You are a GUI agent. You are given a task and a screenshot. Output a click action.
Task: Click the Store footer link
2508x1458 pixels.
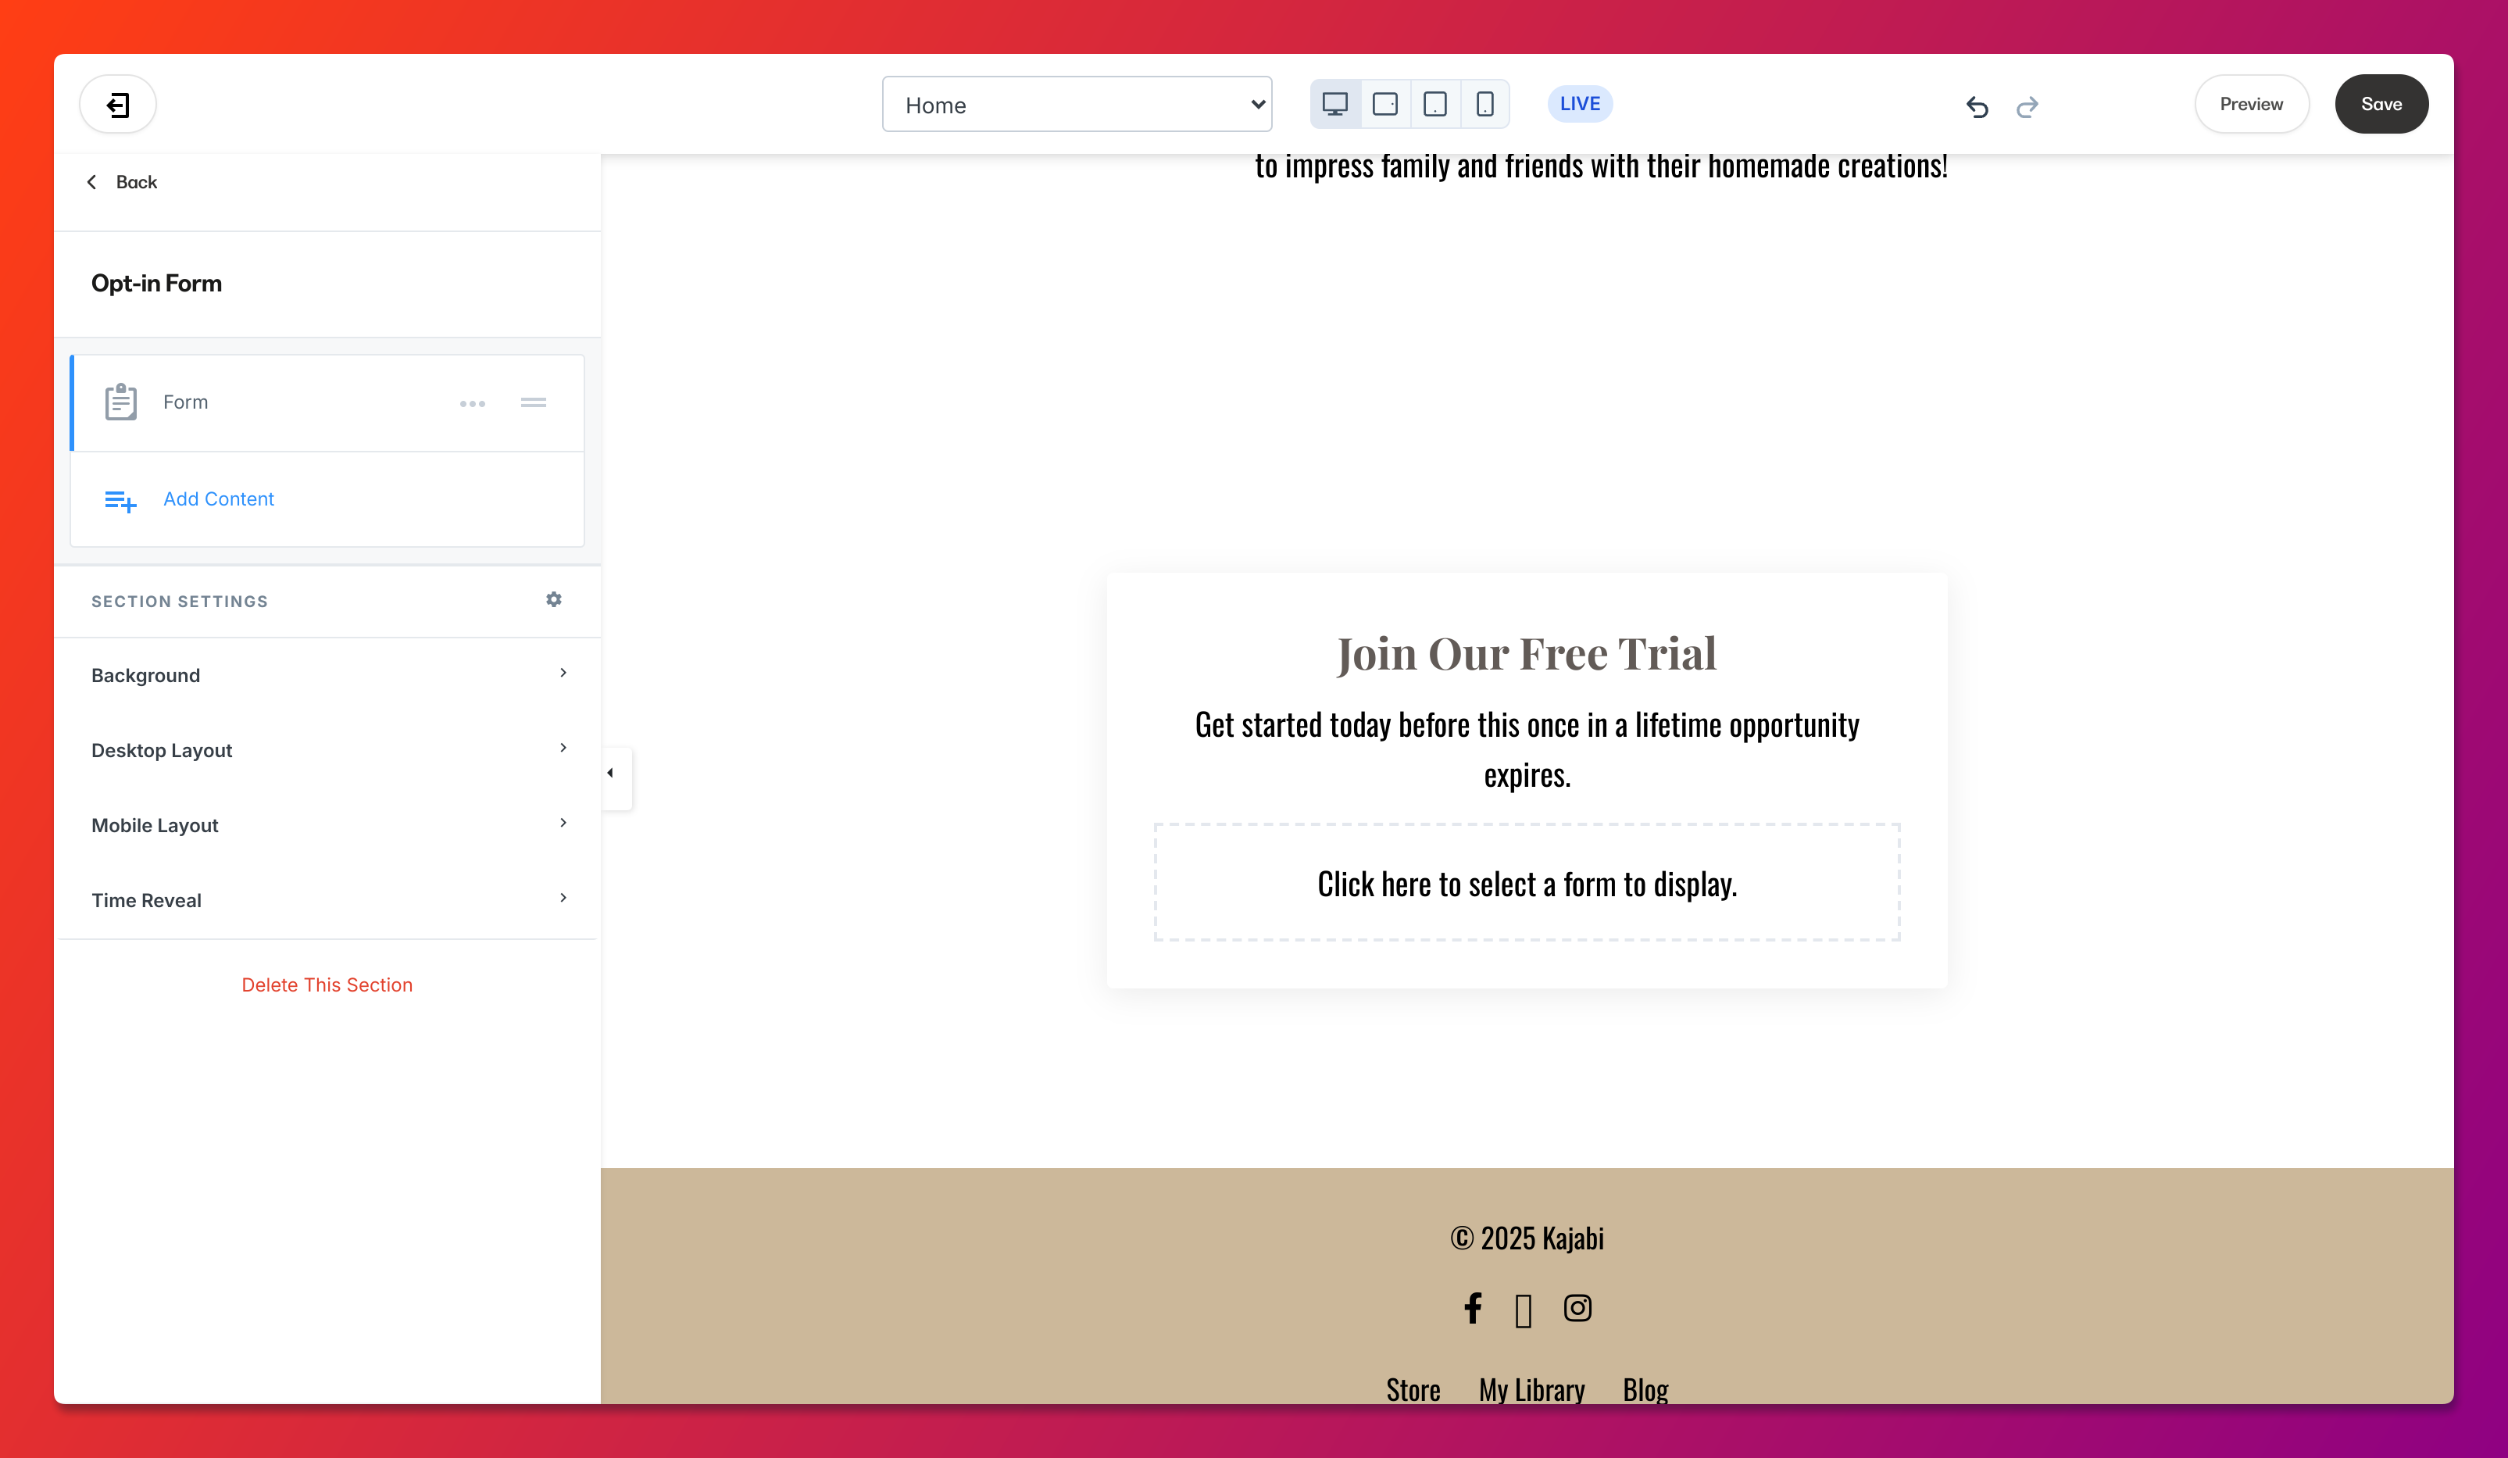coord(1413,1389)
